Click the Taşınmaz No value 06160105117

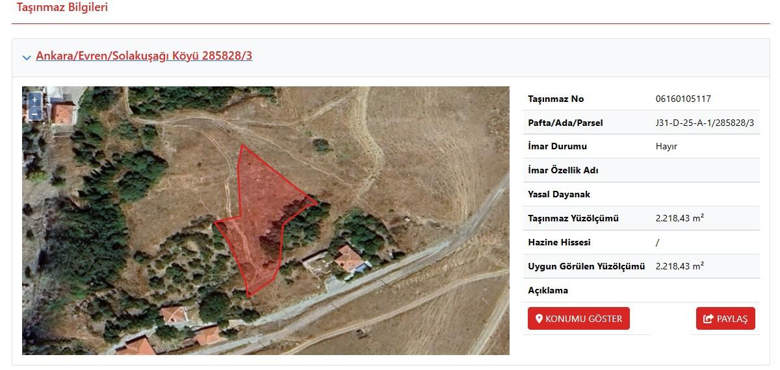tap(683, 99)
